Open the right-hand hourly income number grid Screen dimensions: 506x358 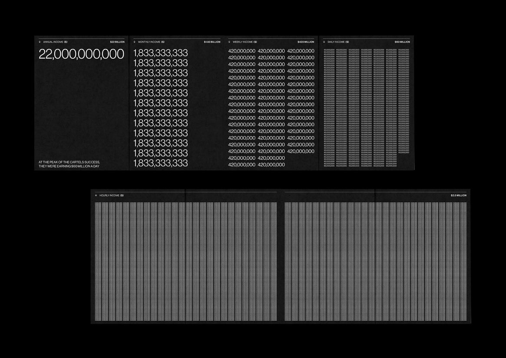(376, 262)
